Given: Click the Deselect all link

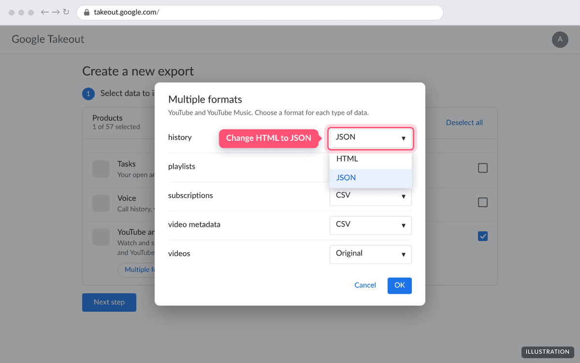Looking at the screenshot, I should click(x=464, y=122).
